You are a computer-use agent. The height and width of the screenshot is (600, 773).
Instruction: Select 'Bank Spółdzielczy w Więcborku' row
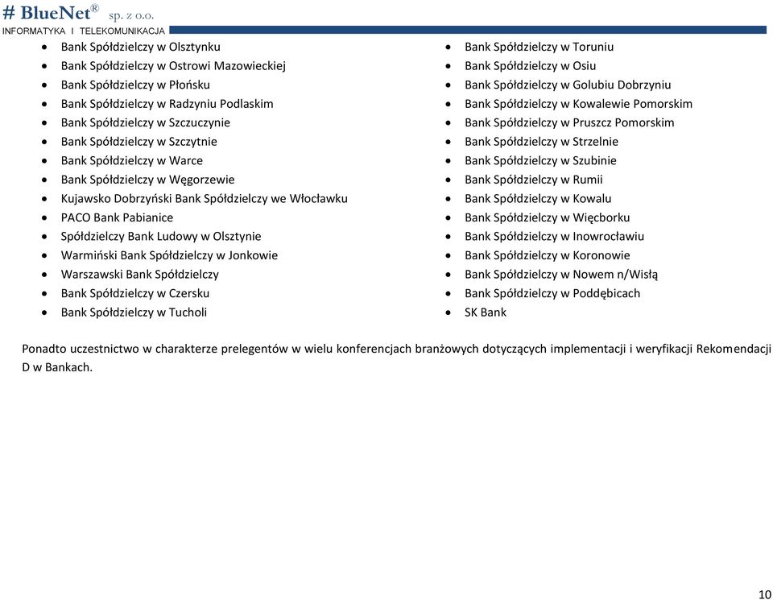click(x=547, y=217)
